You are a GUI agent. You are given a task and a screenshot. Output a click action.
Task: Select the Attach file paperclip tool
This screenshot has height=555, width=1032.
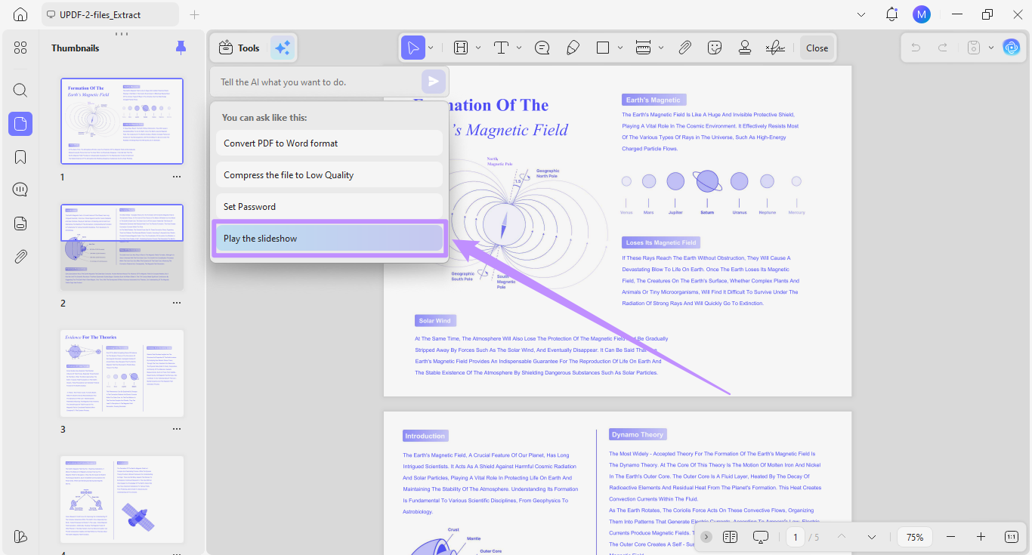pyautogui.click(x=684, y=48)
